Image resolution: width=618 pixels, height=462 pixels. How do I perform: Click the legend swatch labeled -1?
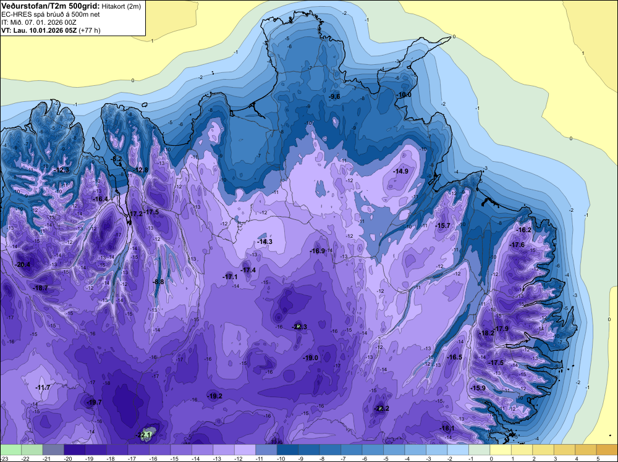pyautogui.click(x=480, y=450)
